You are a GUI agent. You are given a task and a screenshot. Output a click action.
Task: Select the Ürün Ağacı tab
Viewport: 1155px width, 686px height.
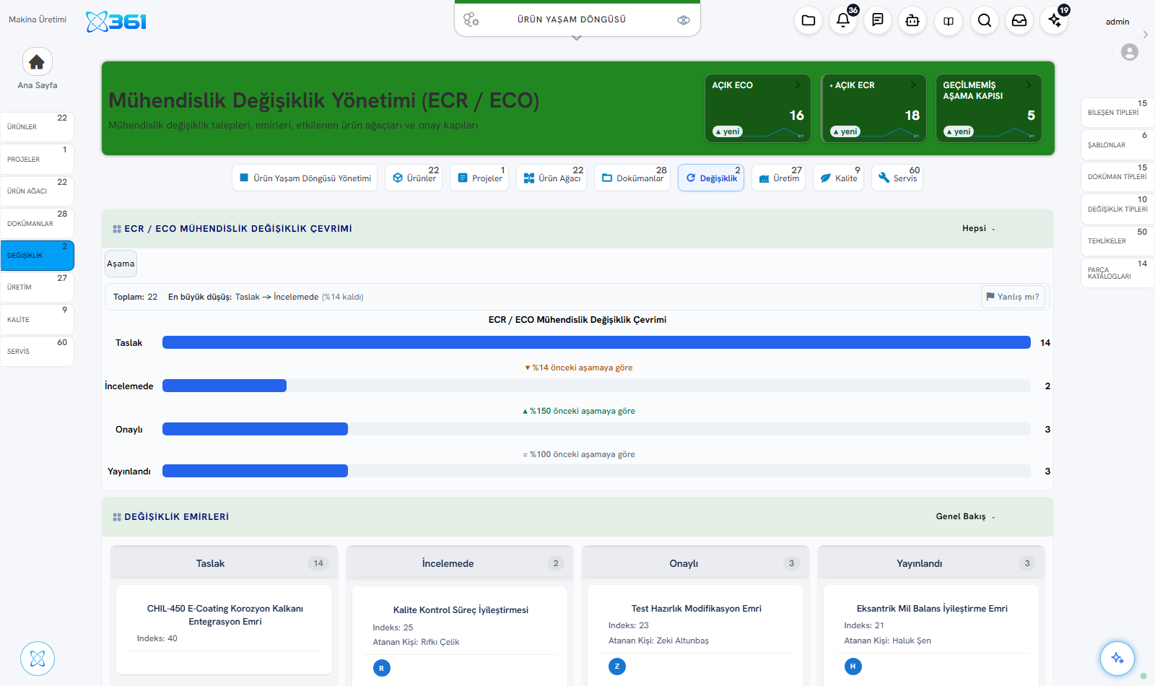tap(552, 178)
